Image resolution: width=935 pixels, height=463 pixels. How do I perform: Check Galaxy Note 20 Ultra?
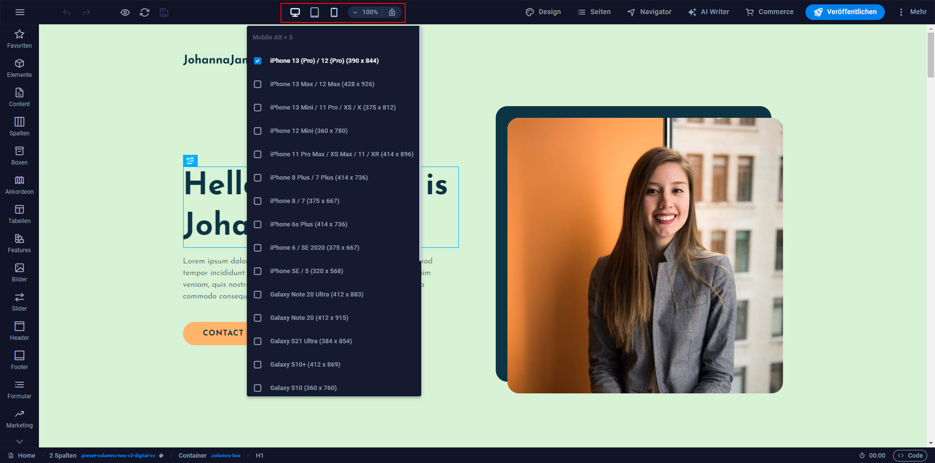[x=258, y=295]
